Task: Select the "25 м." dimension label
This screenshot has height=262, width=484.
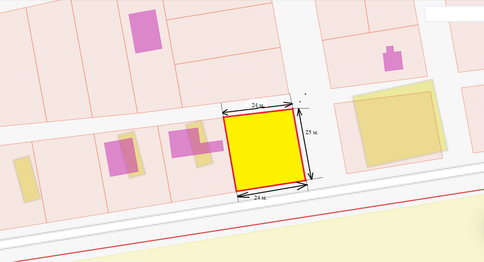Action: click(312, 132)
